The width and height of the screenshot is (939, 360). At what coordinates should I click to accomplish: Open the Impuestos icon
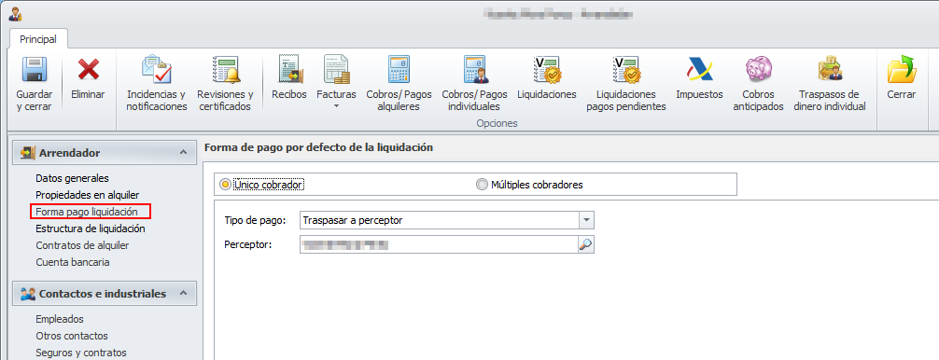(x=699, y=69)
